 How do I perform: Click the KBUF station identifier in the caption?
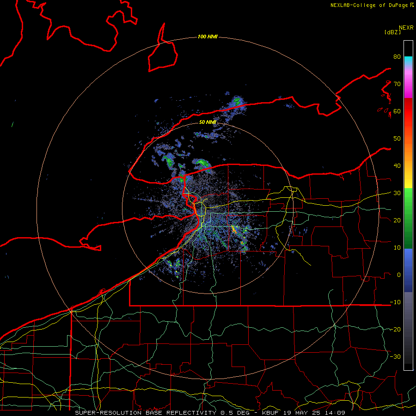coord(270,413)
